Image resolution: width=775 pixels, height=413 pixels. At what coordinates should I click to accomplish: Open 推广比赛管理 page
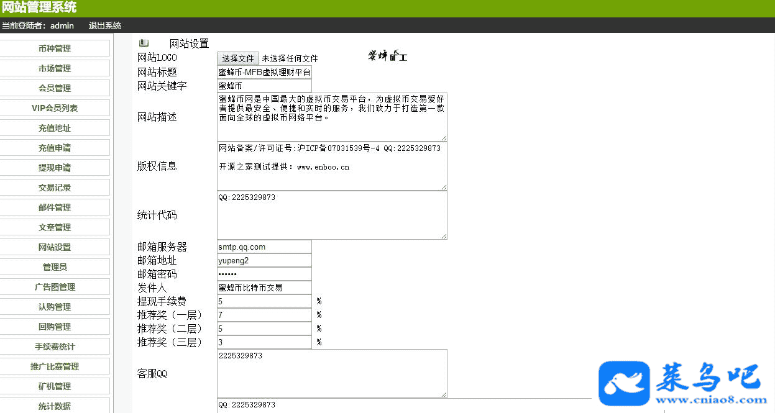pyautogui.click(x=55, y=366)
